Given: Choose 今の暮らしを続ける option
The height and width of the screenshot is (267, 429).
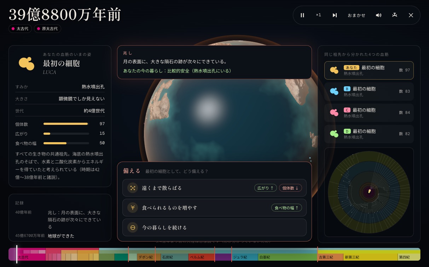Looking at the screenshot, I should point(214,227).
